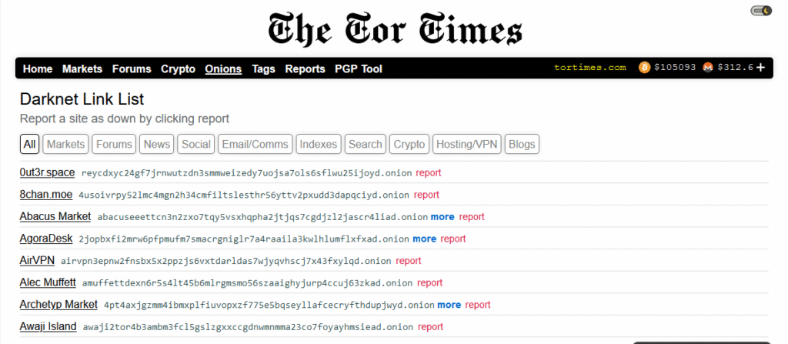
Task: Click the Monero price icon
Action: pos(708,68)
